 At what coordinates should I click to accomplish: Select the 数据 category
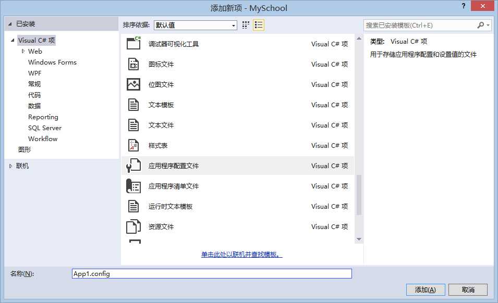(34, 106)
